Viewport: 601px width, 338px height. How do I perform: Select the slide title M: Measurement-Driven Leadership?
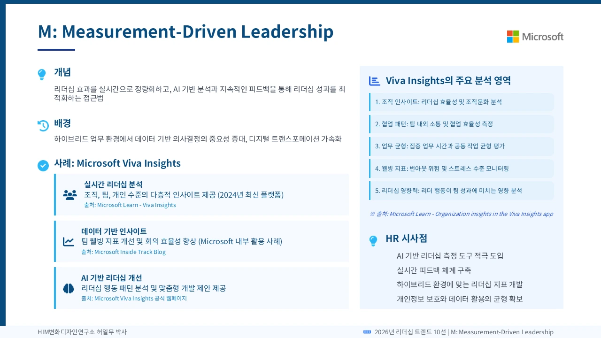185,32
